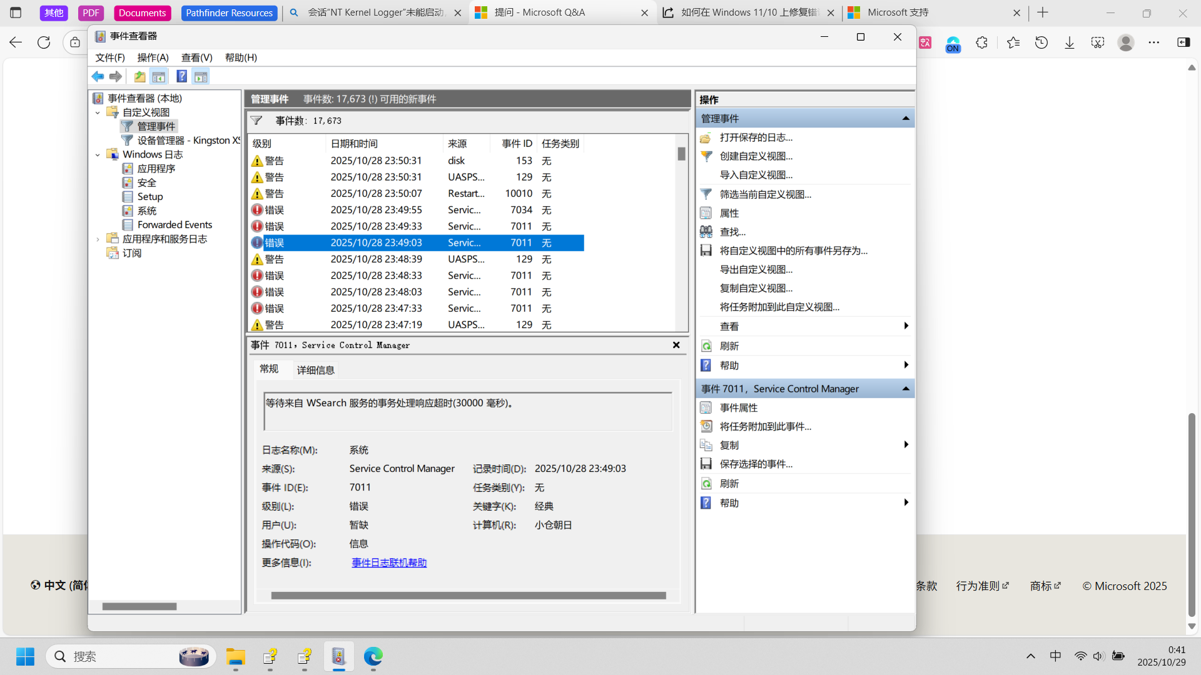Click the up-one-level folder toolbar icon

(139, 76)
